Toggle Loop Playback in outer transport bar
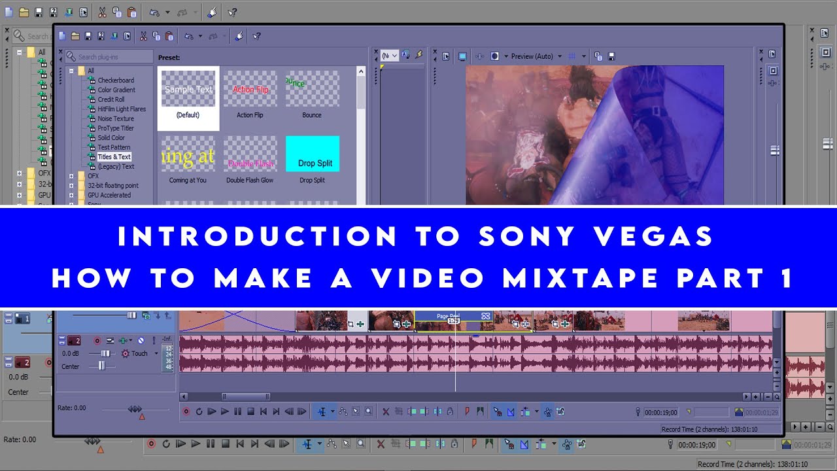Image resolution: width=837 pixels, height=471 pixels. click(165, 444)
